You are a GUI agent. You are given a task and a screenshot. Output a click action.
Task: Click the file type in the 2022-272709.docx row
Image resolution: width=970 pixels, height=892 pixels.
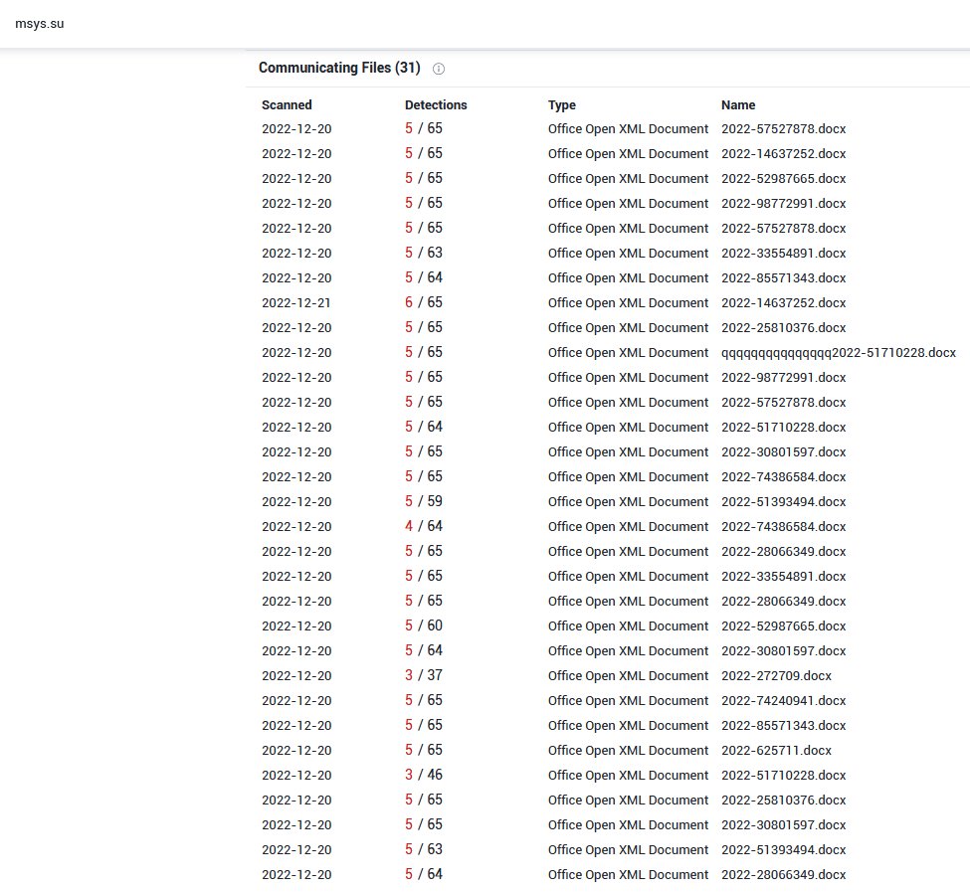628,675
